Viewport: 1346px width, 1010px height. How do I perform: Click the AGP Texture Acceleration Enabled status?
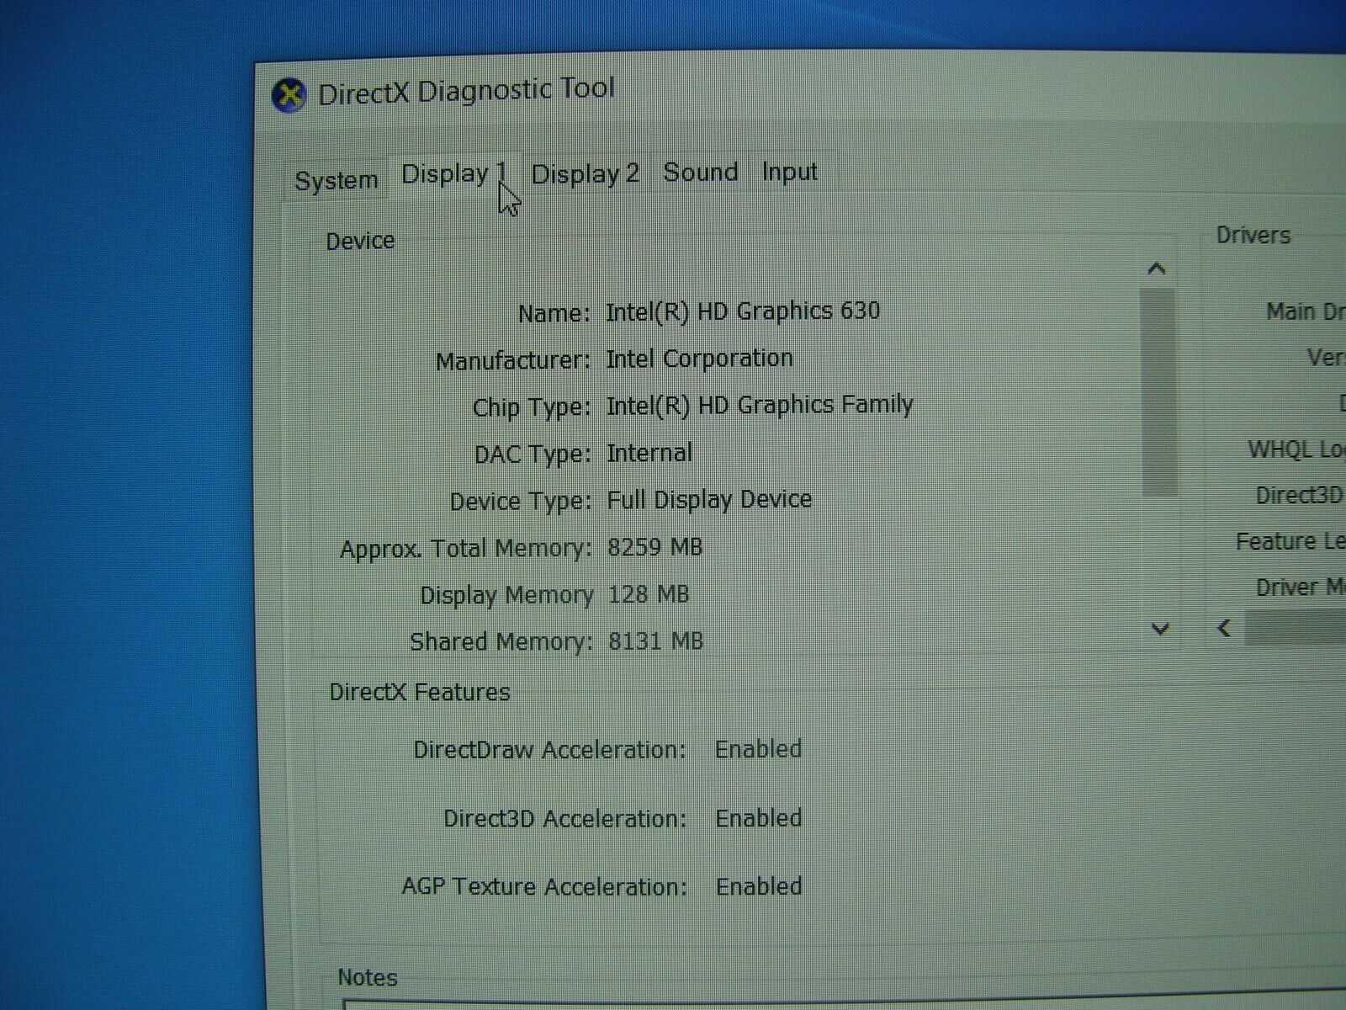[x=759, y=886]
